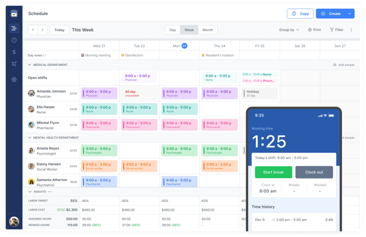Collapse the Insights panel
The height and width of the screenshot is (237, 366).
point(29,192)
